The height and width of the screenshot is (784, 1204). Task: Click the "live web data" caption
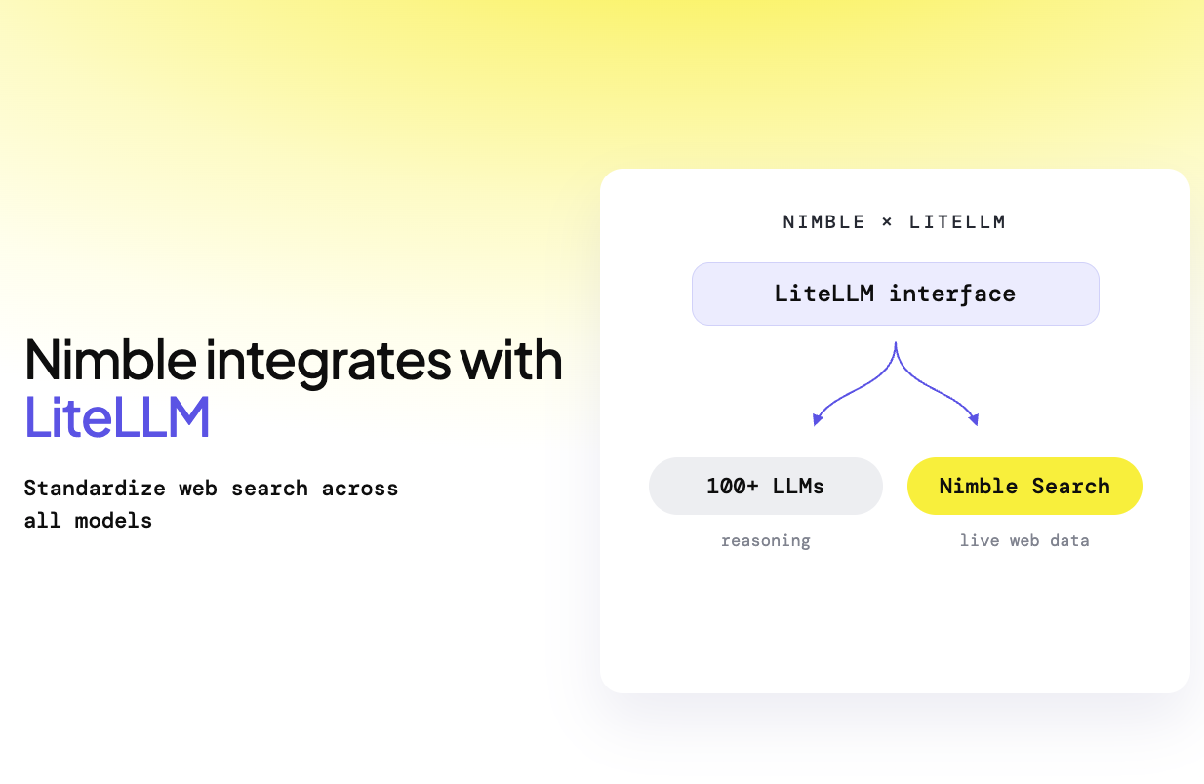(1024, 540)
